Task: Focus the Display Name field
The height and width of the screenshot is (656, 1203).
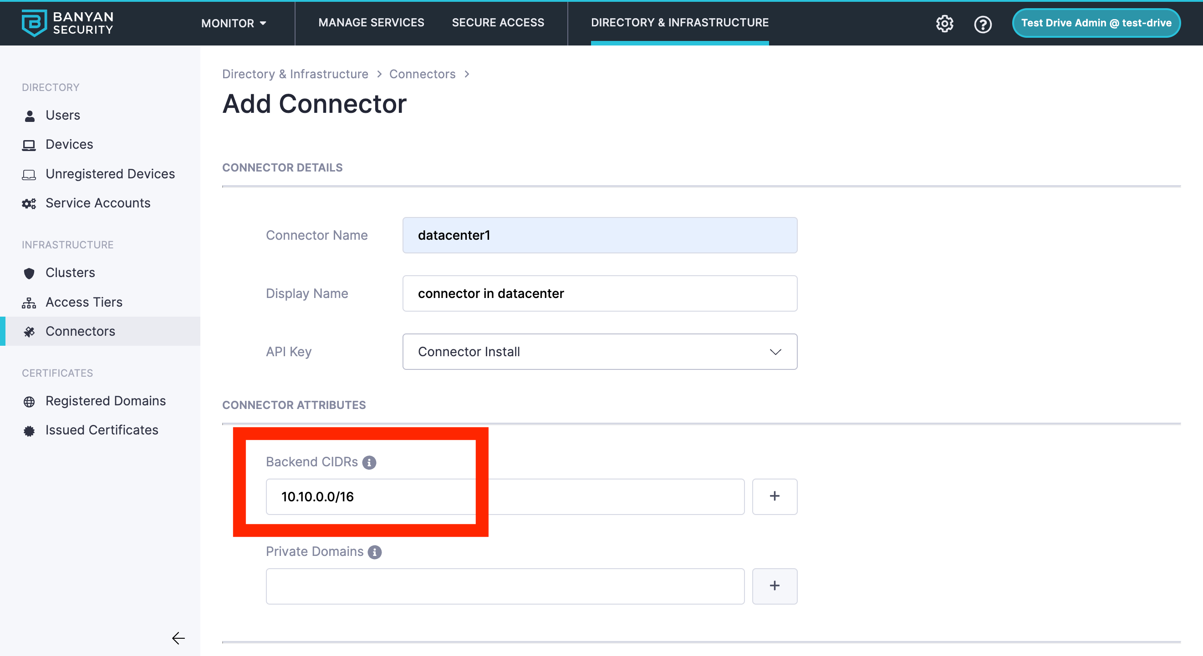Action: click(x=600, y=293)
